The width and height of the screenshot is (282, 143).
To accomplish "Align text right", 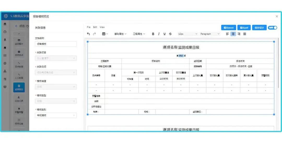I will click(x=239, y=34).
